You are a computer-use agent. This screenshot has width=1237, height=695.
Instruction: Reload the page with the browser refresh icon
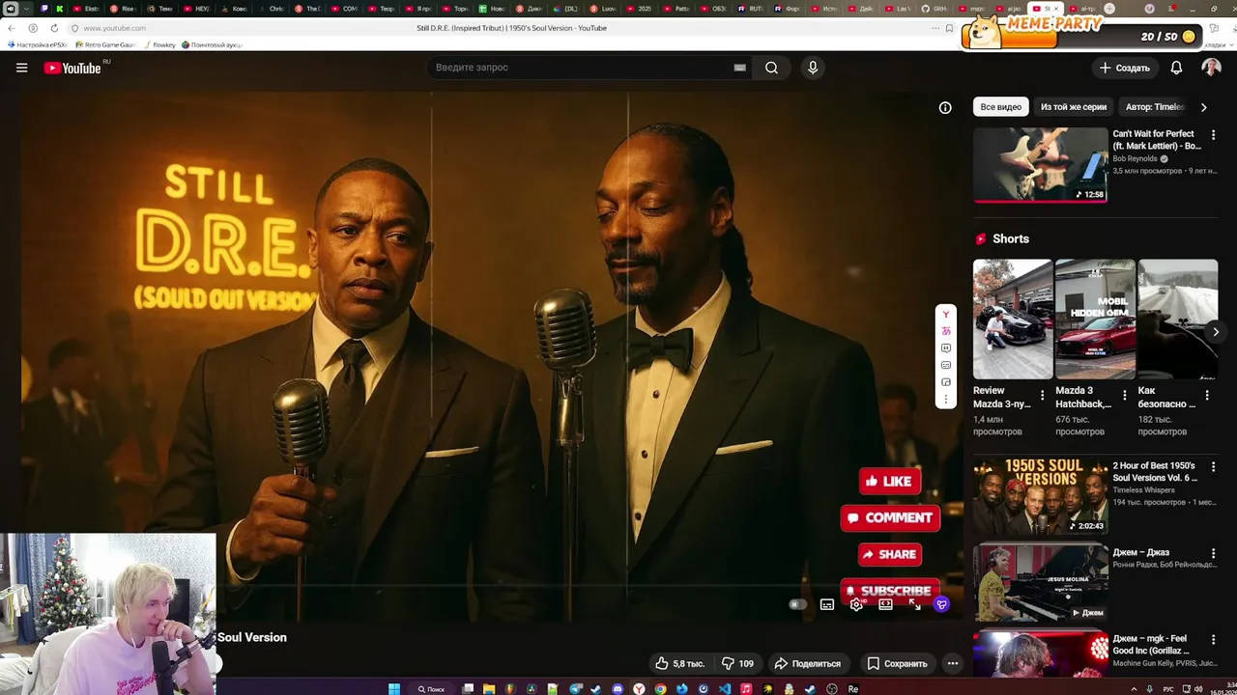coord(54,28)
